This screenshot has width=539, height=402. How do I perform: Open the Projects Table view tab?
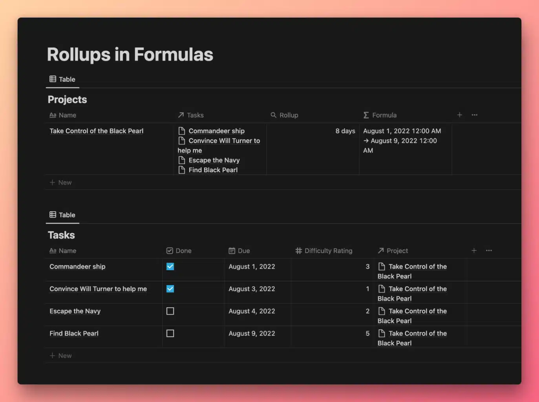point(62,79)
